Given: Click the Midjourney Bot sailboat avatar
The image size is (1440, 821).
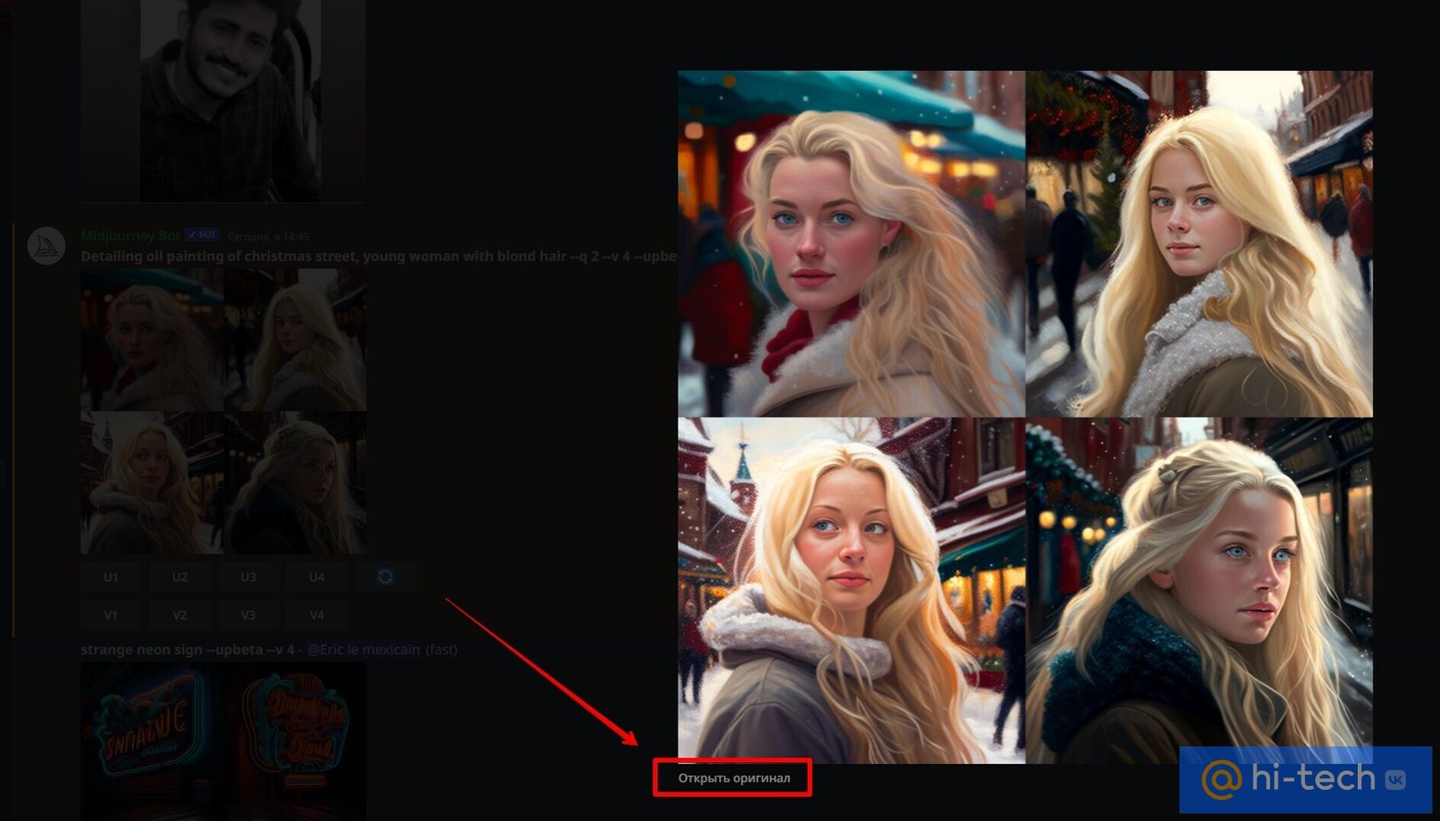Looking at the screenshot, I should click(x=46, y=246).
